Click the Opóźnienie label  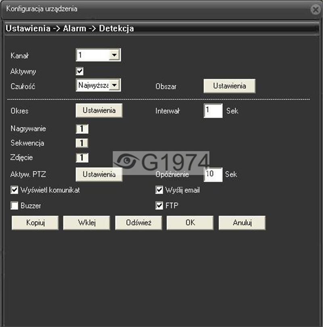[172, 175]
